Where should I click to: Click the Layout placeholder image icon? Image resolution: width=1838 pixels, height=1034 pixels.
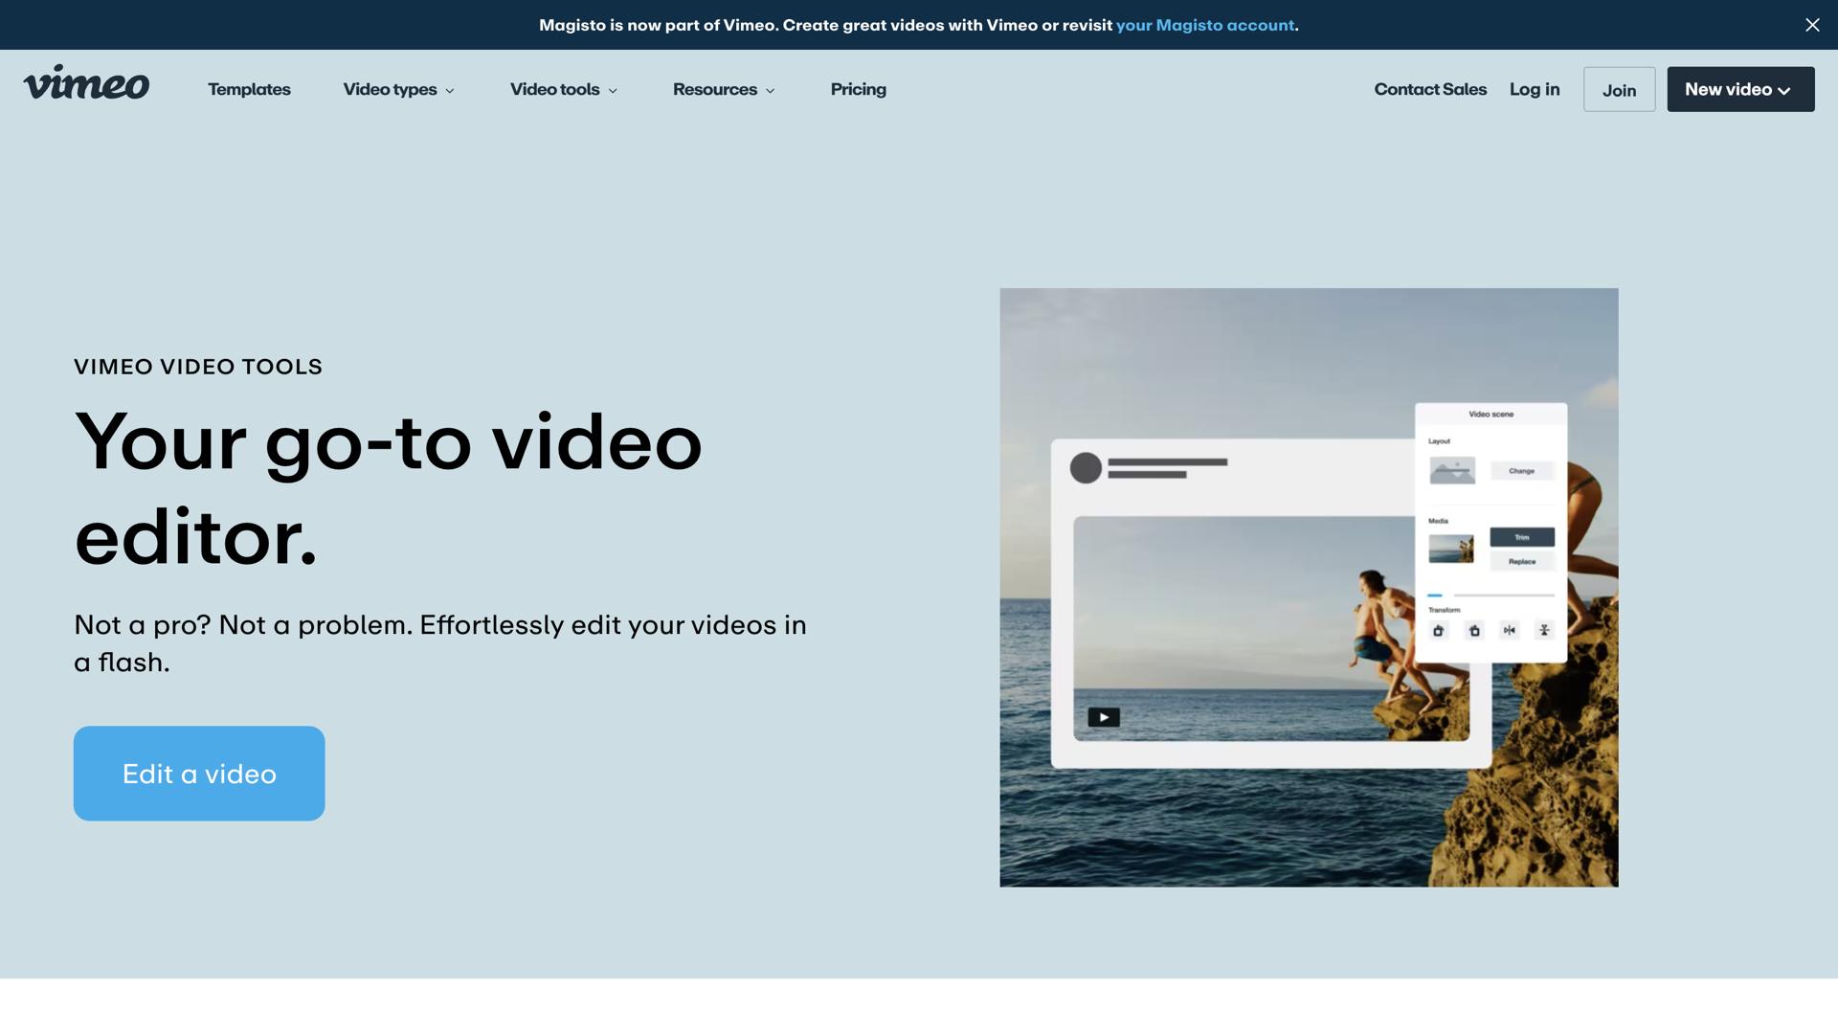[1452, 470]
